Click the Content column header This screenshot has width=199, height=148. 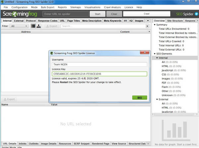125,32
